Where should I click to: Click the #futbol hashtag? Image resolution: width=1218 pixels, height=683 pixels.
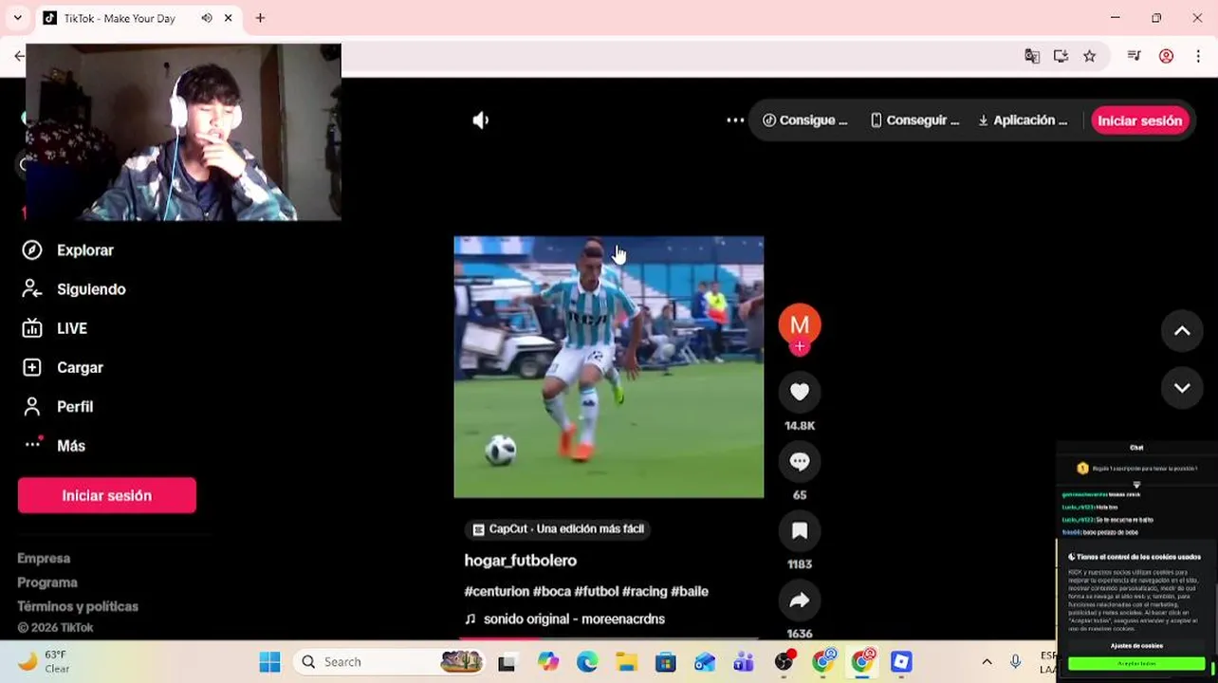click(596, 591)
